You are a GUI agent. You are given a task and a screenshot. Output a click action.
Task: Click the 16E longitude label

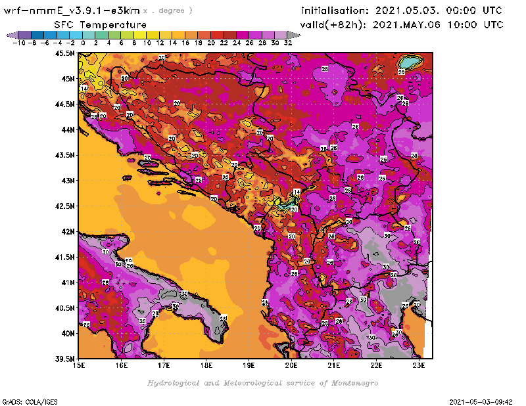tap(122, 365)
